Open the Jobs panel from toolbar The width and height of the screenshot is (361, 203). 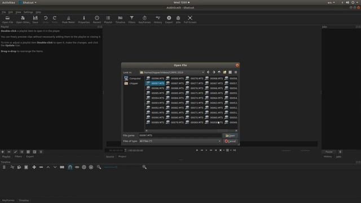[x=178, y=19]
